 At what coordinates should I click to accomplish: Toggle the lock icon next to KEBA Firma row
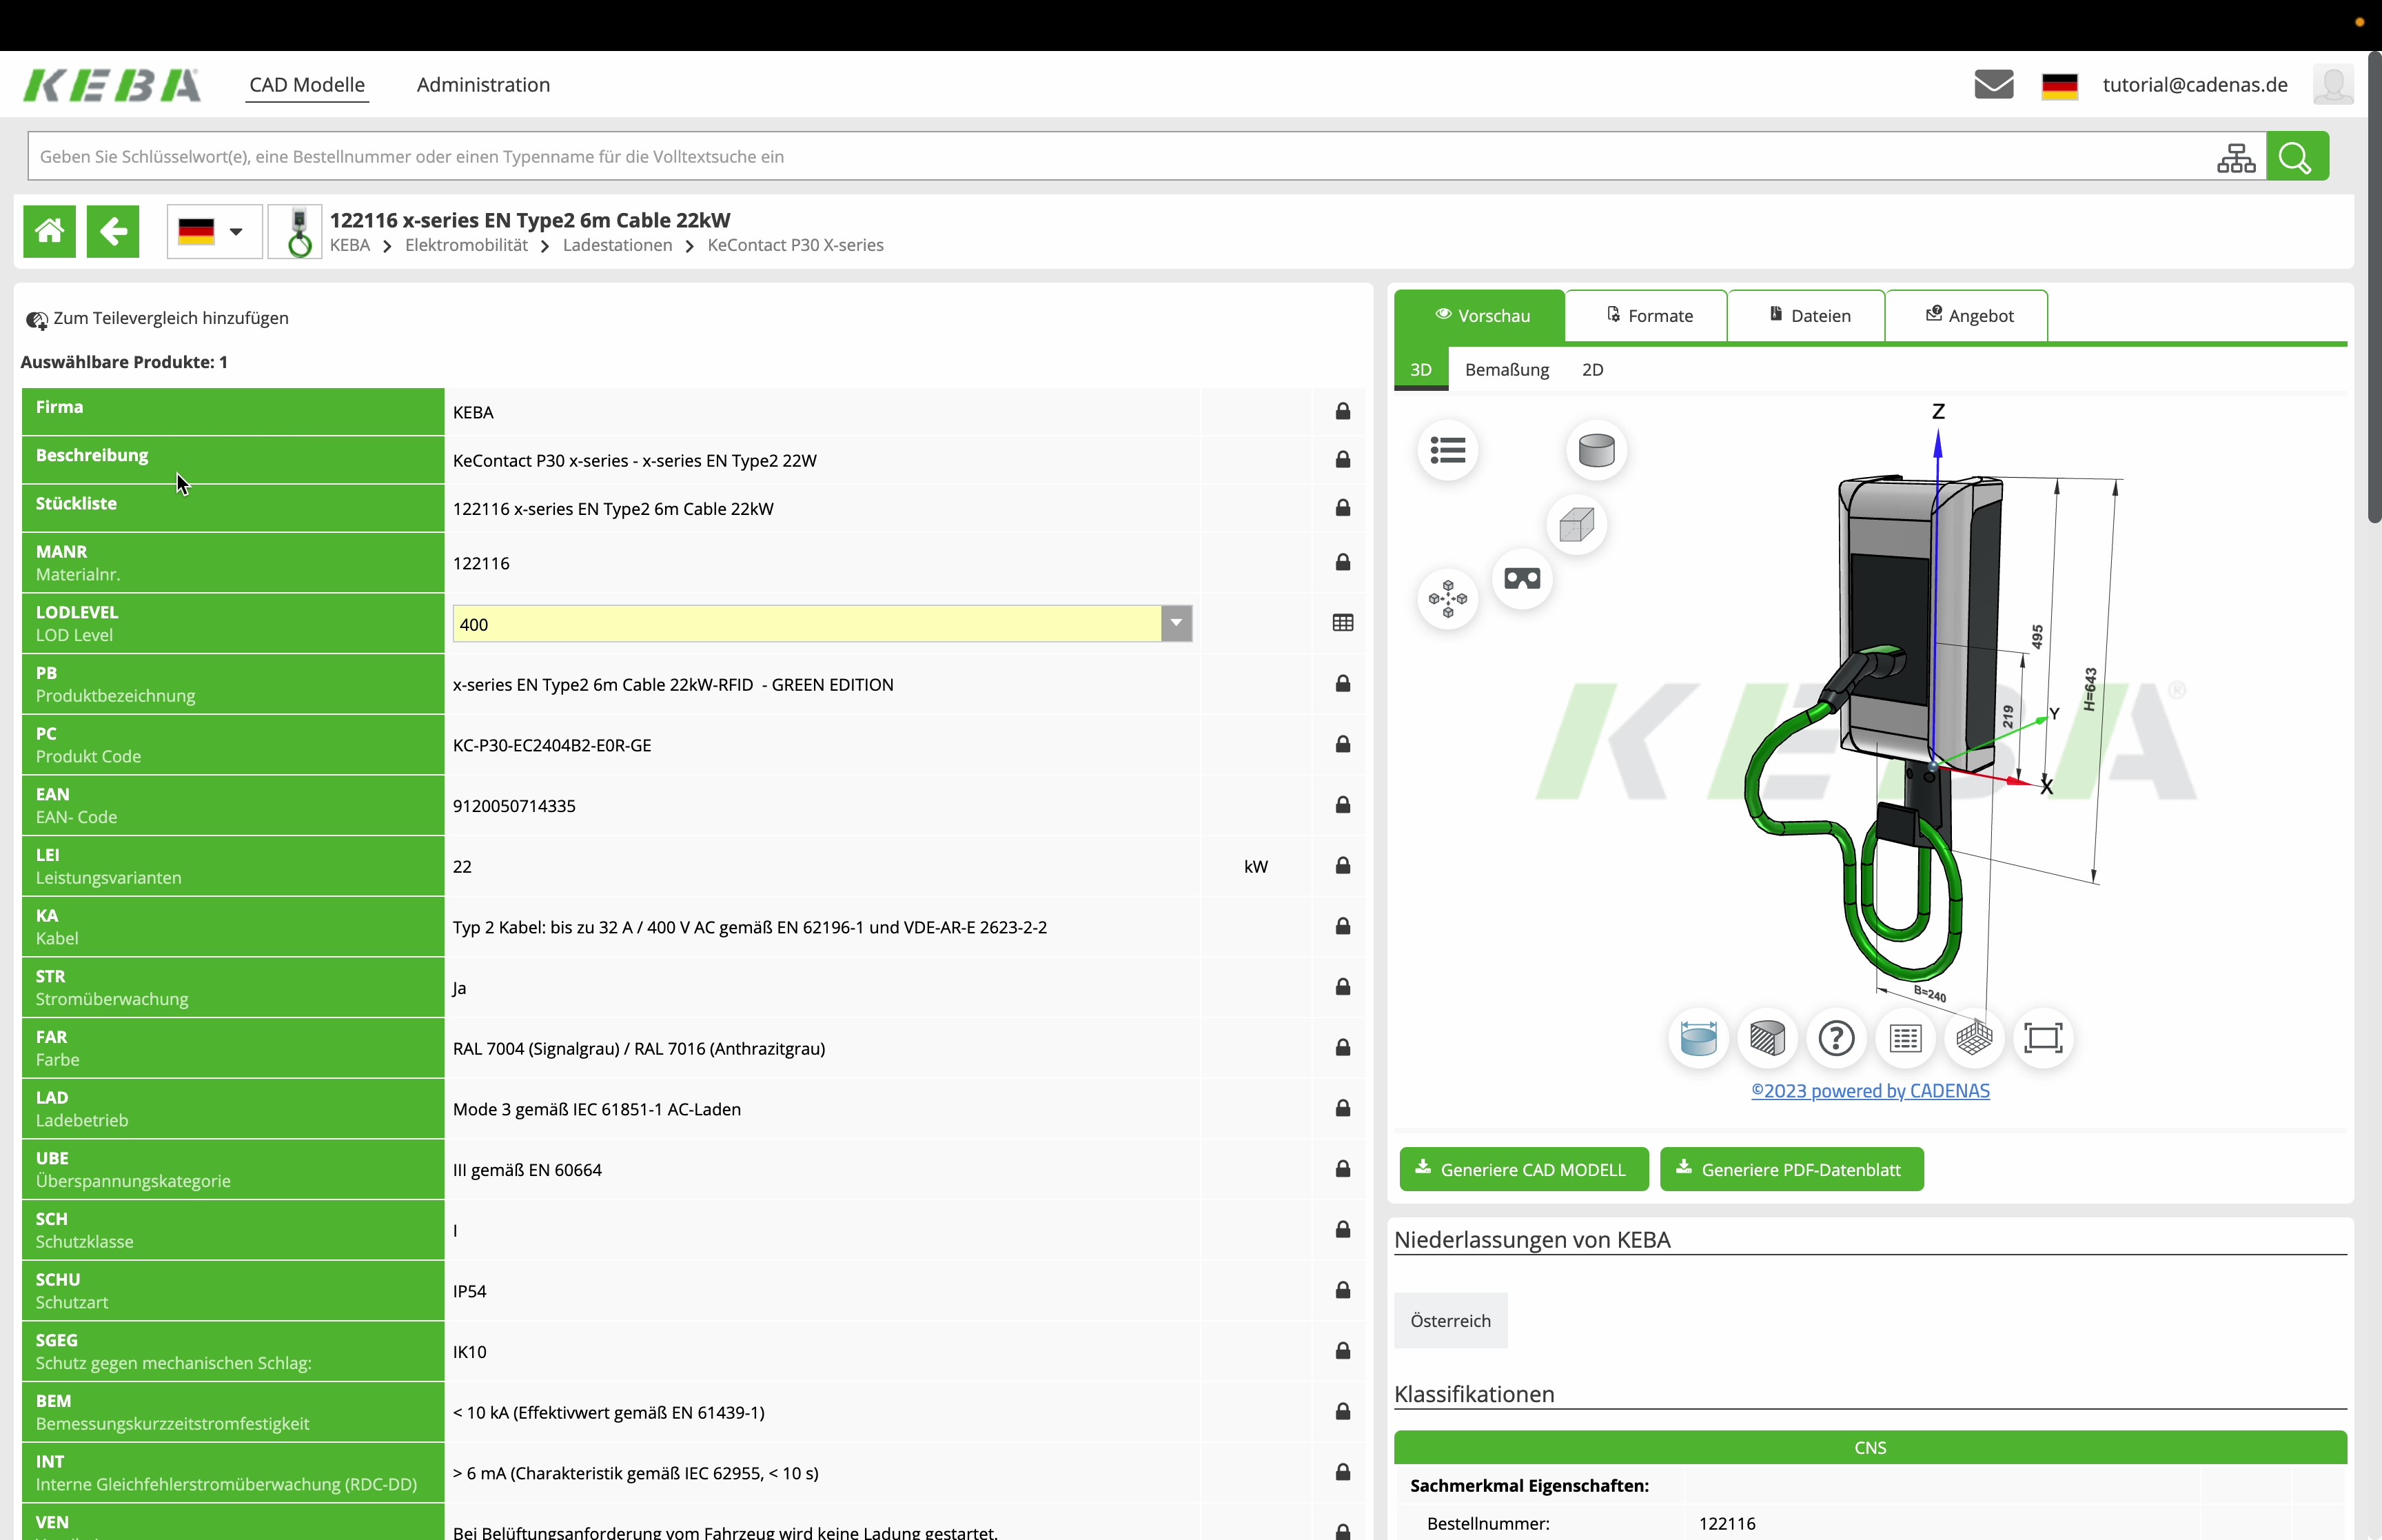pyautogui.click(x=1343, y=411)
